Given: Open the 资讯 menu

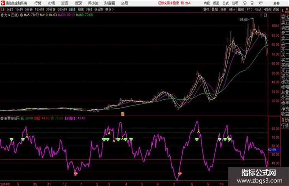Looking at the screenshot, I should [65, 3].
